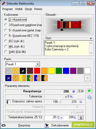Image resolution: width=96 pixels, height=129 pixels.
Task: Close the Opis description panel
Action: (91, 38)
